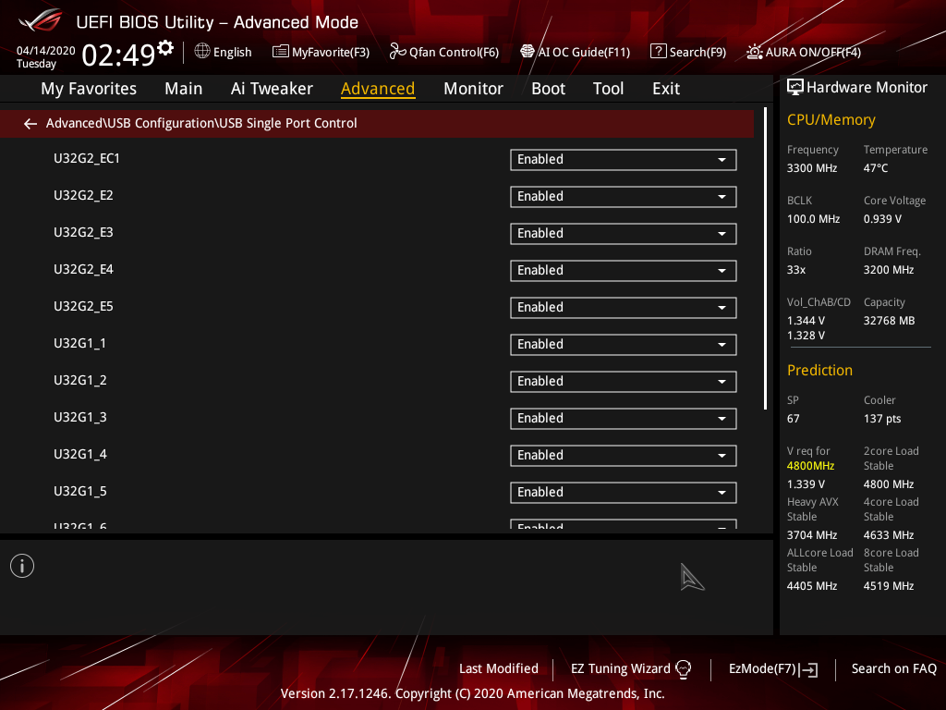Go back with the left arrow
The image size is (946, 710).
(x=30, y=124)
